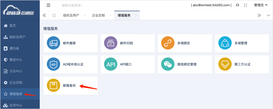The height and width of the screenshot is (109, 273).
Task: Open the API接口 green icon
Action: (110, 64)
